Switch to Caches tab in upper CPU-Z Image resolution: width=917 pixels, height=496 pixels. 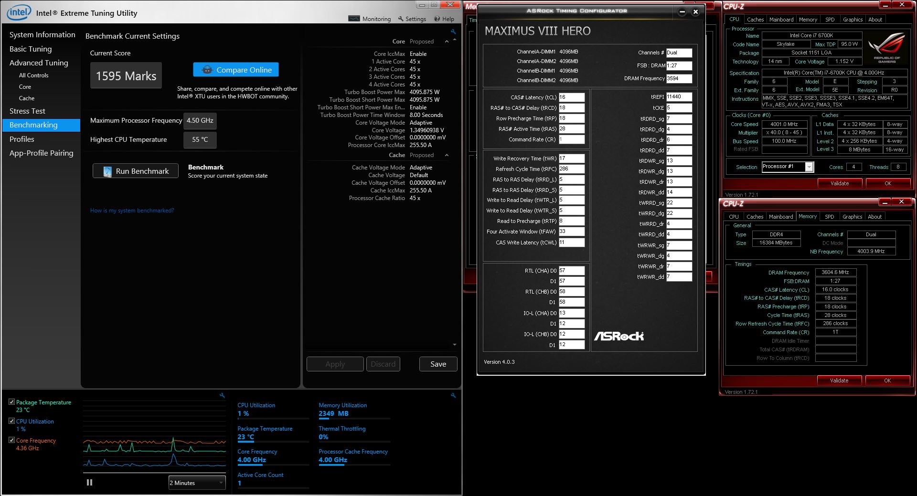755,20
